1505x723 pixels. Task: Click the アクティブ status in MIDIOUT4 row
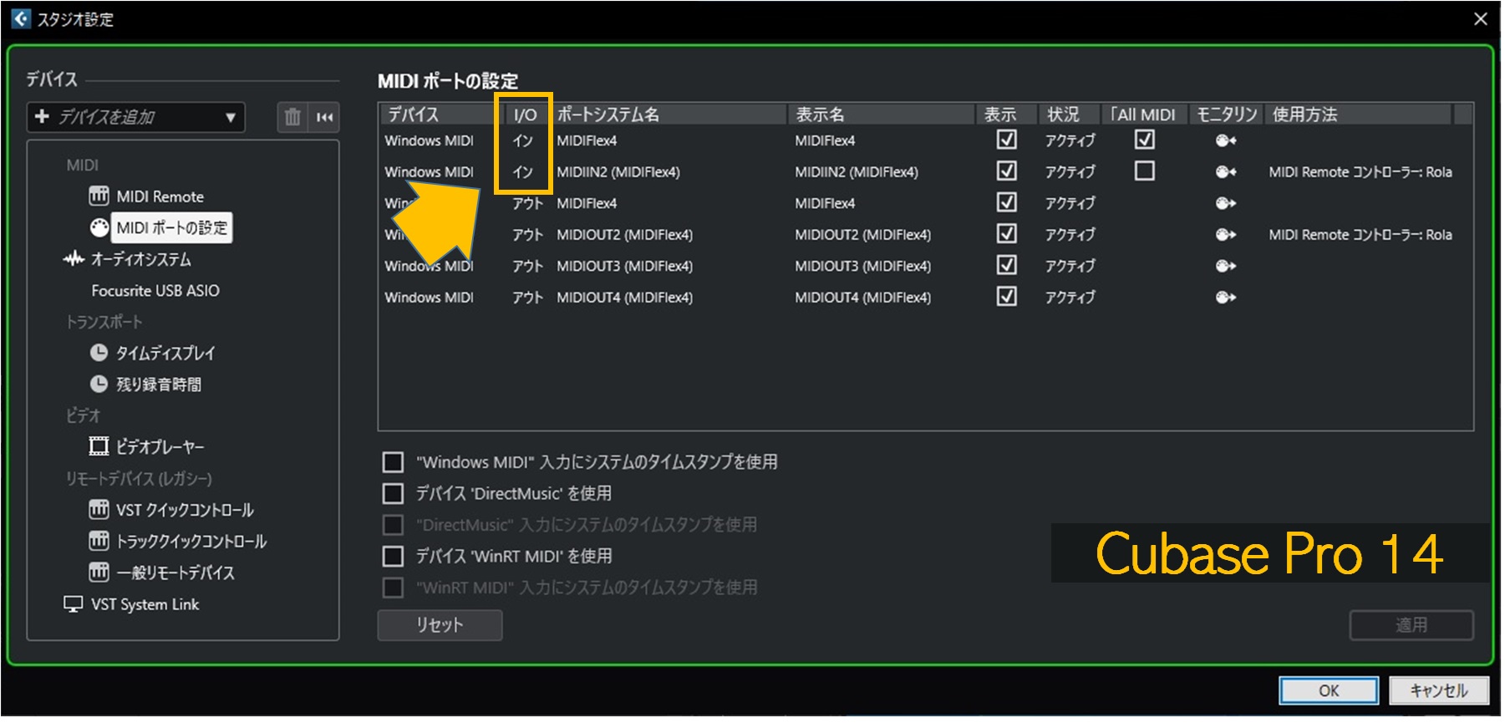pyautogui.click(x=1070, y=298)
